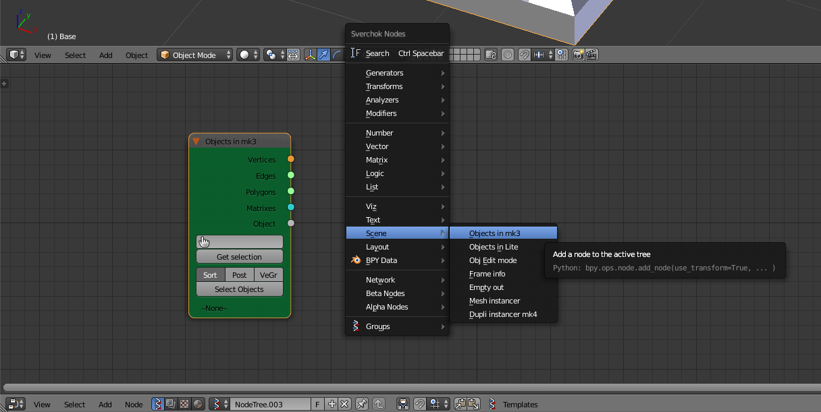Open 3D view Add menu
The height and width of the screenshot is (412, 821).
pyautogui.click(x=106, y=55)
